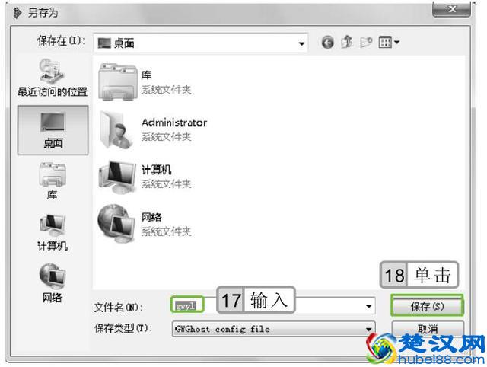Viewport: 487px width, 367px height.
Task: Open the view menu icon
Action: [x=389, y=43]
